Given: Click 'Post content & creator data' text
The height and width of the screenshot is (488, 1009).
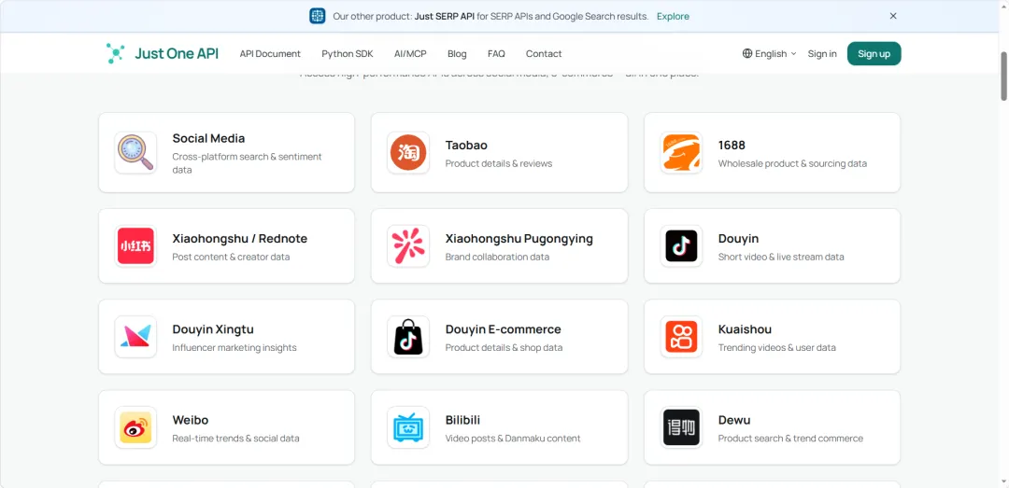Looking at the screenshot, I should pyautogui.click(x=231, y=257).
